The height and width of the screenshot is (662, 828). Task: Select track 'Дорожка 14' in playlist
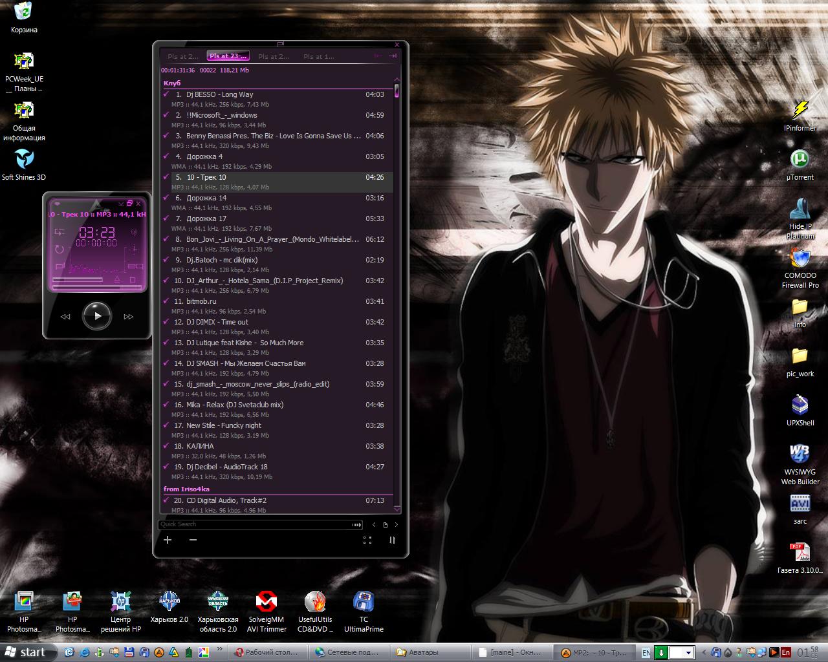click(x=277, y=202)
